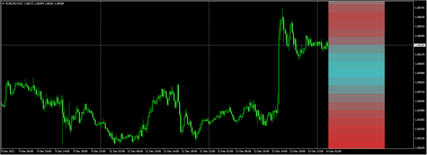427x155 pixels.
Task: Click price scale label 1.06630
Action: point(420,17)
